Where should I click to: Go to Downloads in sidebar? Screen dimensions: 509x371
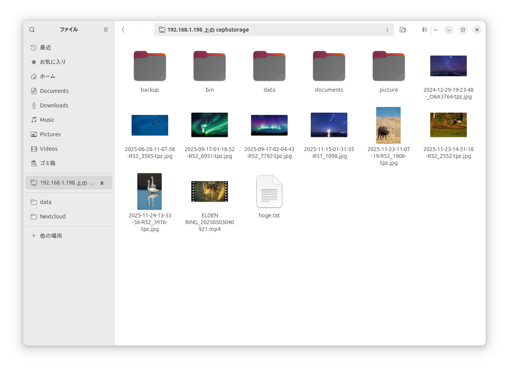coord(54,105)
